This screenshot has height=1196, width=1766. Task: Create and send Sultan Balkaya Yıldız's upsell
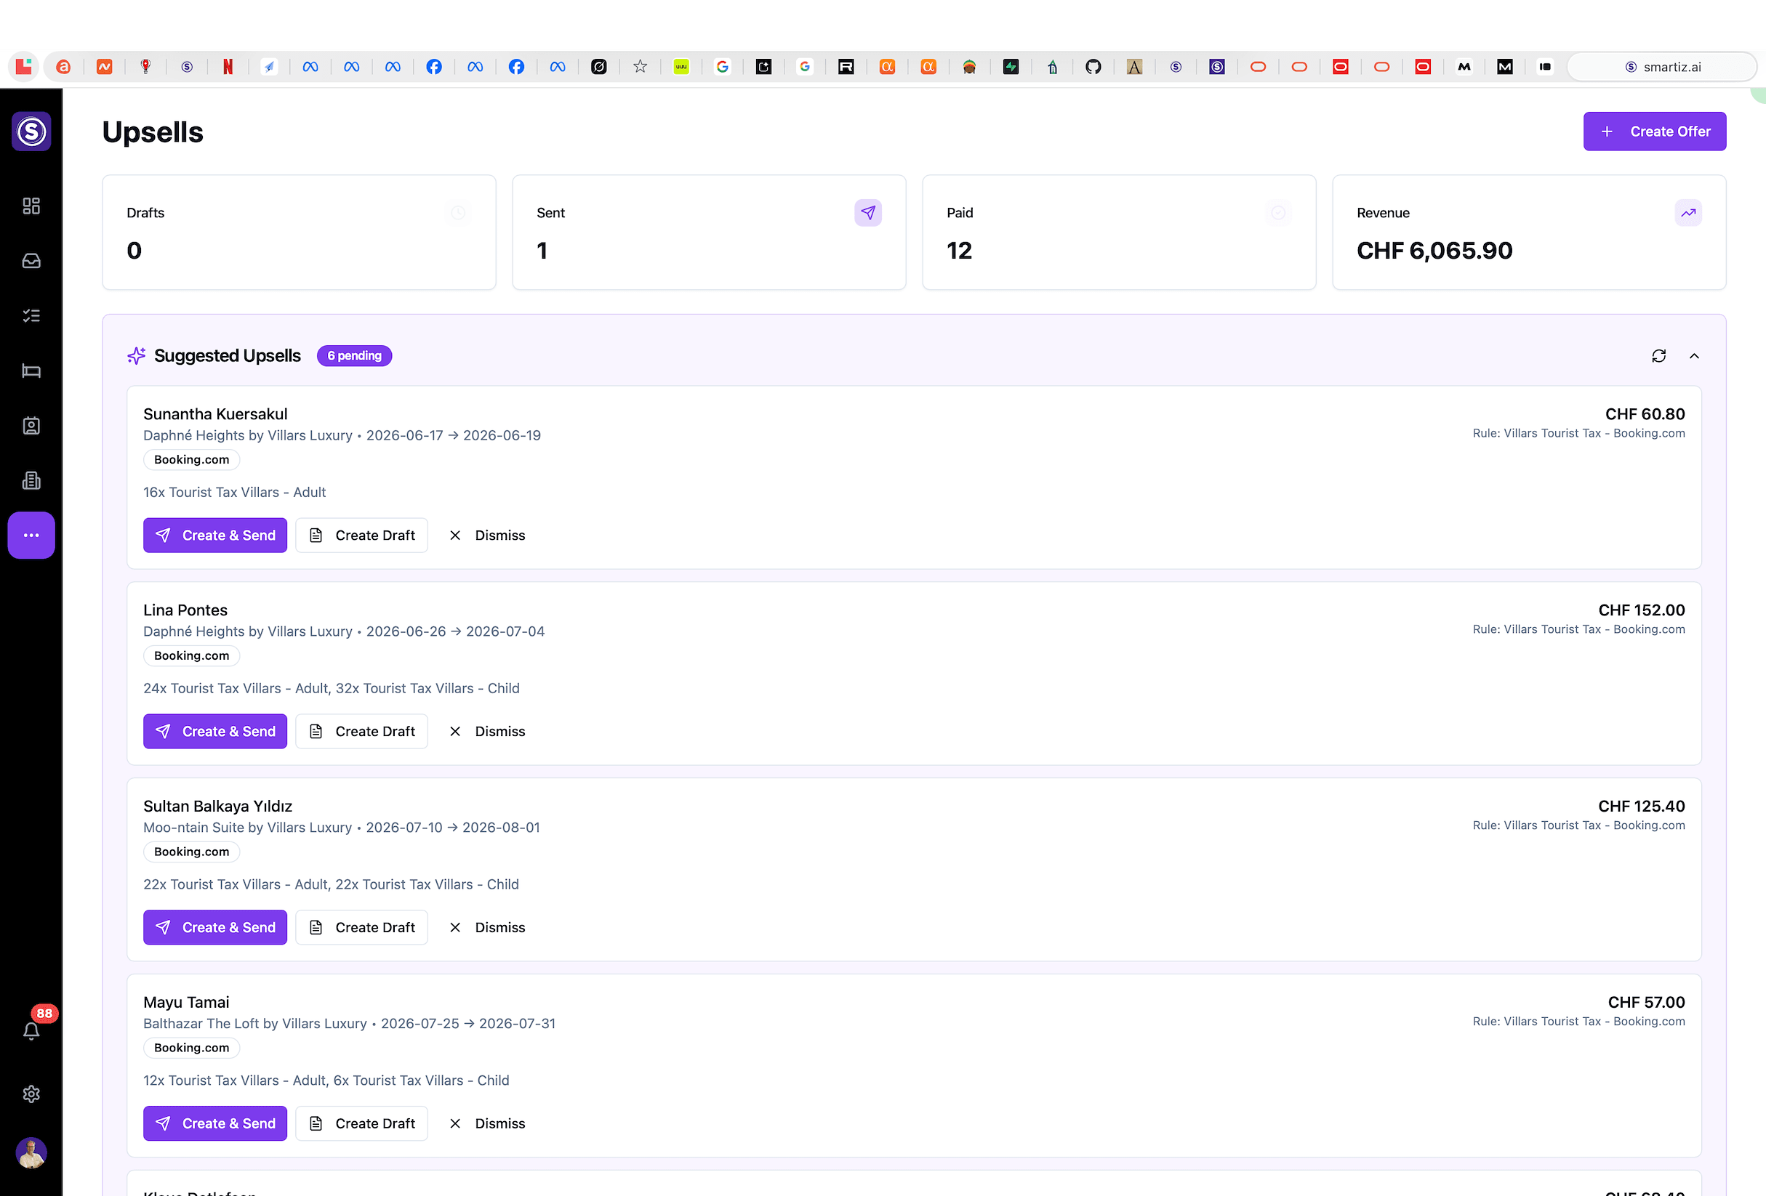(x=215, y=927)
